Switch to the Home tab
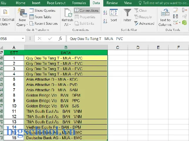This screenshot has height=141, width=189. click(x=21, y=3)
